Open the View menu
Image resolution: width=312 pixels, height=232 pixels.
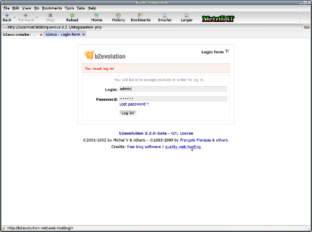[x=26, y=8]
